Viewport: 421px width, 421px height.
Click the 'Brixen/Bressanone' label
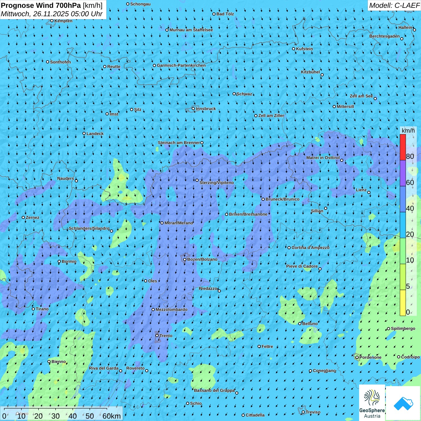coord(248,214)
